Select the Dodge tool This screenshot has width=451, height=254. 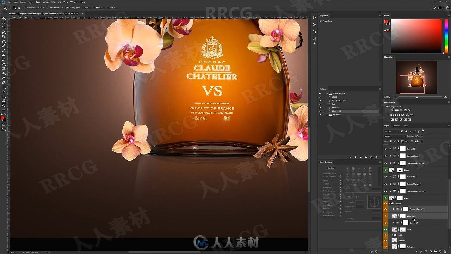4,78
